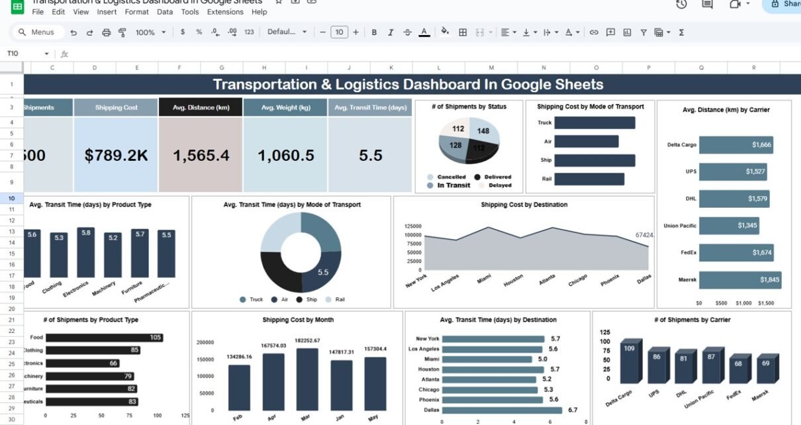
Task: Print the spreadsheet using printer icon
Action: tap(107, 32)
